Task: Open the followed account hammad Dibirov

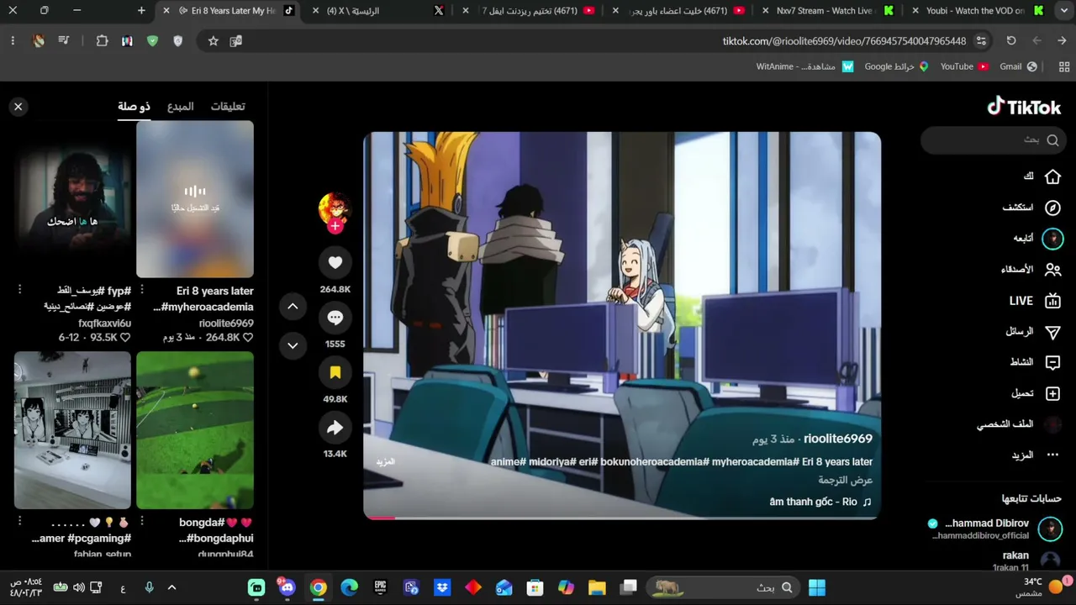Action: (x=995, y=529)
